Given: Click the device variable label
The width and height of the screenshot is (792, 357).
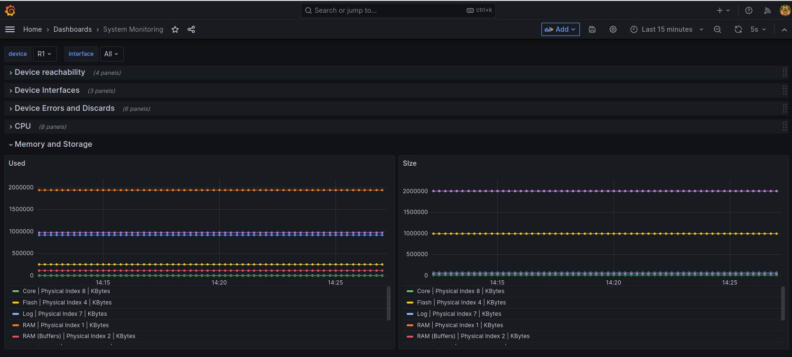Looking at the screenshot, I should point(18,54).
